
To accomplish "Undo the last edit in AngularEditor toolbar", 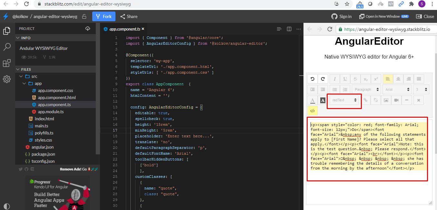I will click(312, 79).
